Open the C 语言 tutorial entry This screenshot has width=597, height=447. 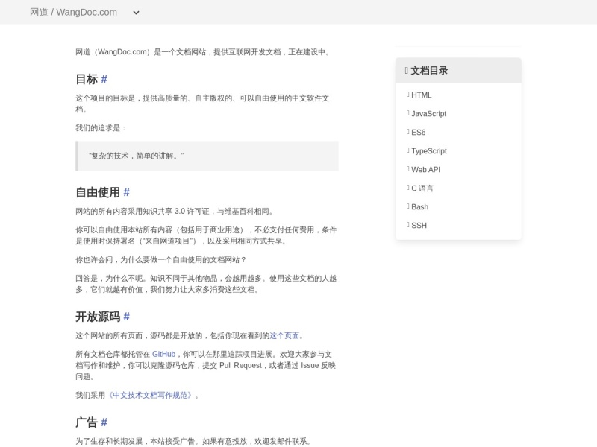(x=422, y=188)
